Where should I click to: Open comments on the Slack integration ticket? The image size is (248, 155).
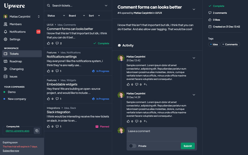tap(57, 127)
